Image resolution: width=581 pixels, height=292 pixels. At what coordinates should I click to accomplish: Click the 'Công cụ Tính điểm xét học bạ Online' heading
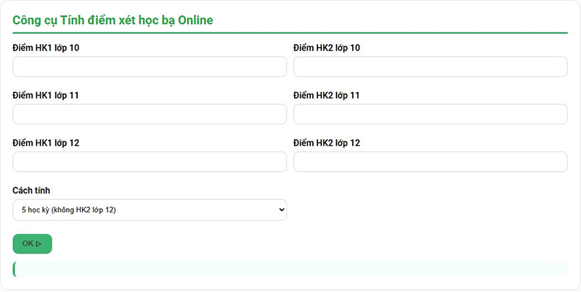click(x=113, y=20)
